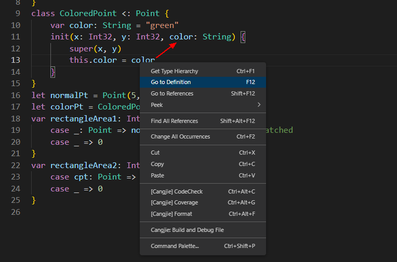Choose Get Type Hierarchy option
This screenshot has height=262, width=397.
174,71
